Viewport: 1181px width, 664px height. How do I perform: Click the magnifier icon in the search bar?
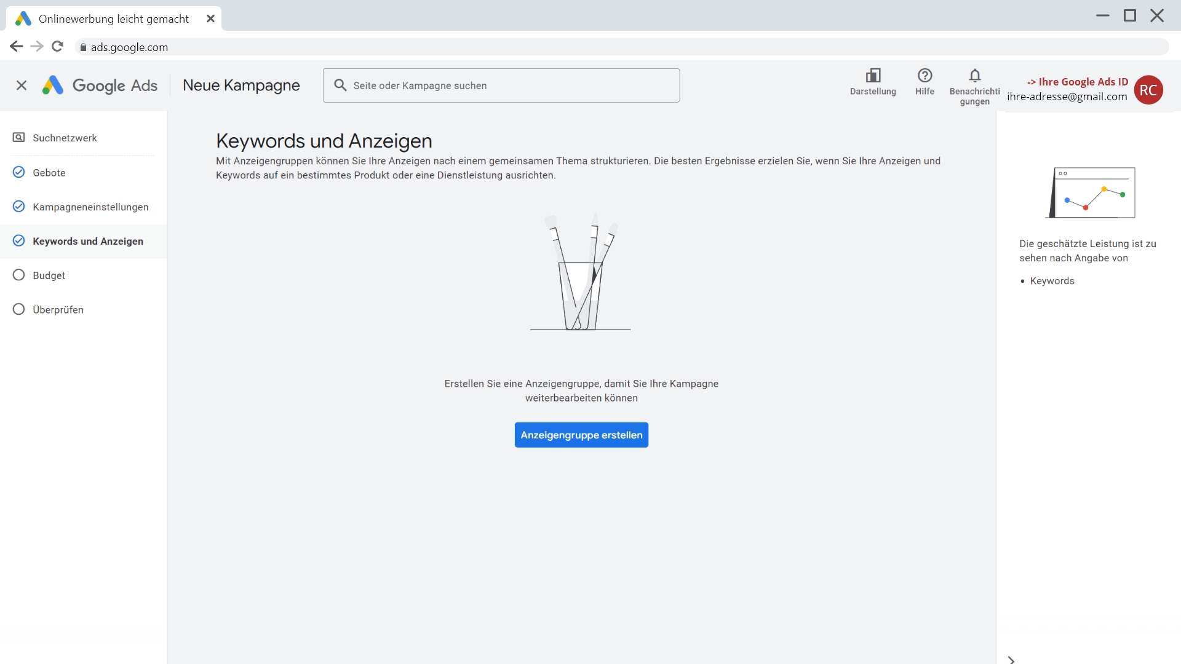coord(341,85)
